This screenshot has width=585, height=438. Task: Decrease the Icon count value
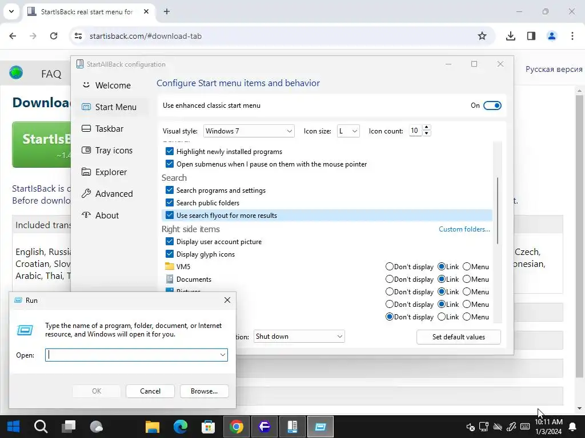click(426, 133)
